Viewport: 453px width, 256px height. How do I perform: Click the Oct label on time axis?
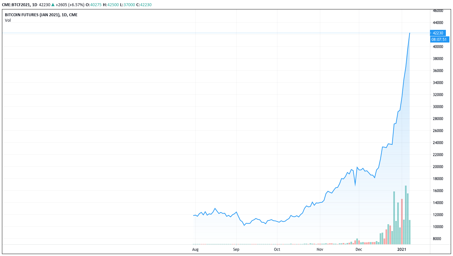(x=277, y=250)
